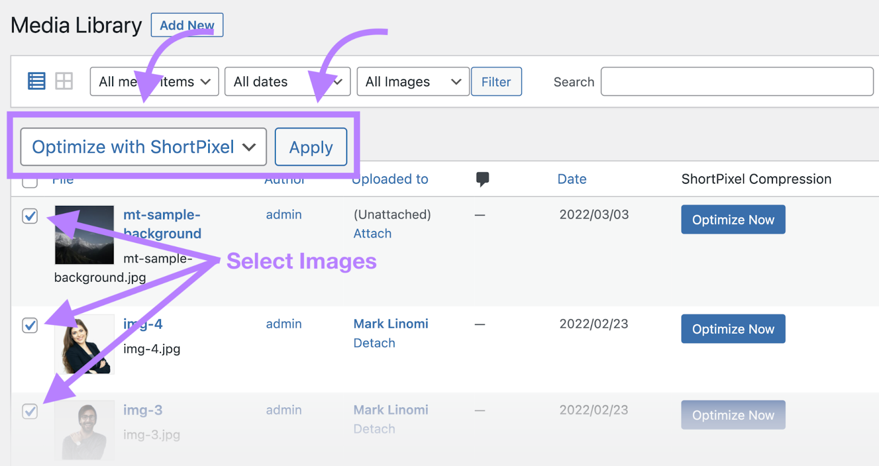
Task: Click the Filter button
Action: [x=496, y=82]
